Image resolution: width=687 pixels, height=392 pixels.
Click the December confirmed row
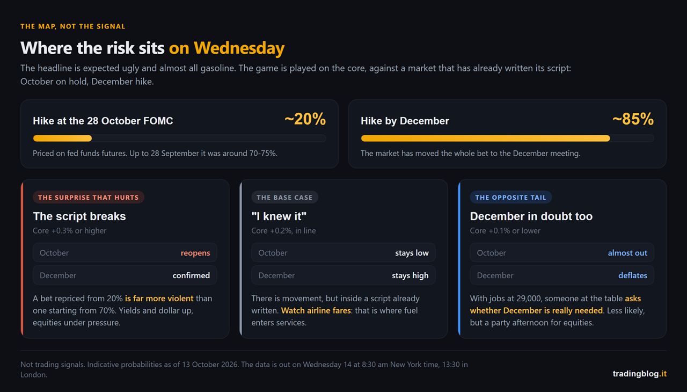125,275
